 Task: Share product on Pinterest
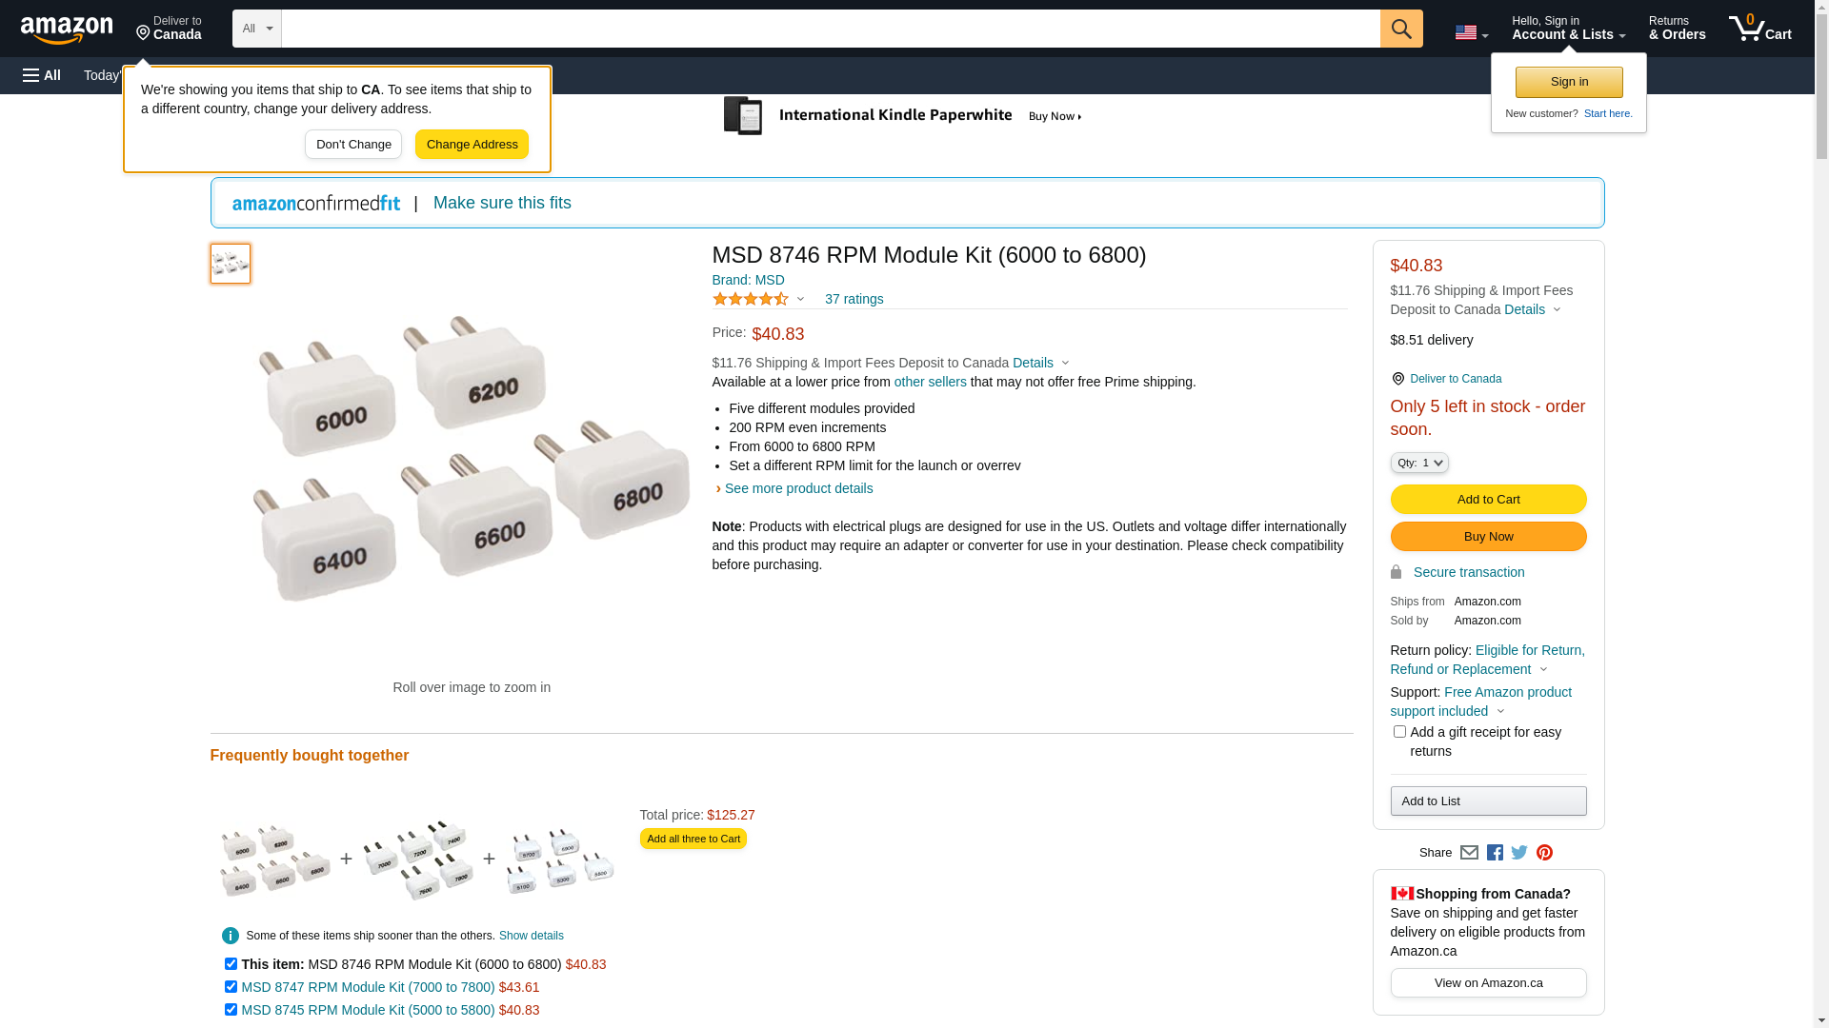[x=1544, y=853]
